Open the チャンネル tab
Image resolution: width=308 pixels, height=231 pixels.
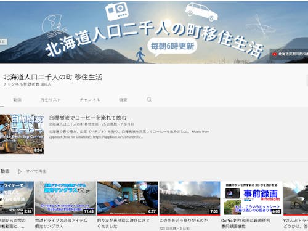tap(90, 100)
